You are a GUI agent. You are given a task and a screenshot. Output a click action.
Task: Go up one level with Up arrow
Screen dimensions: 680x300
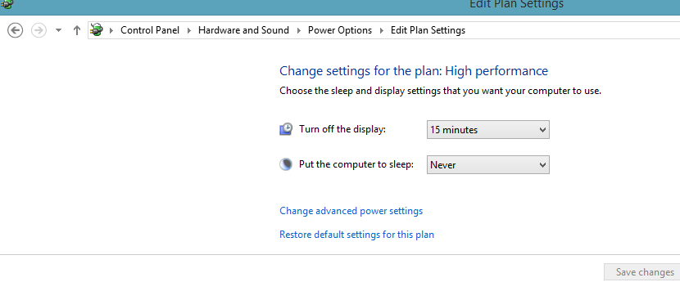(x=77, y=30)
